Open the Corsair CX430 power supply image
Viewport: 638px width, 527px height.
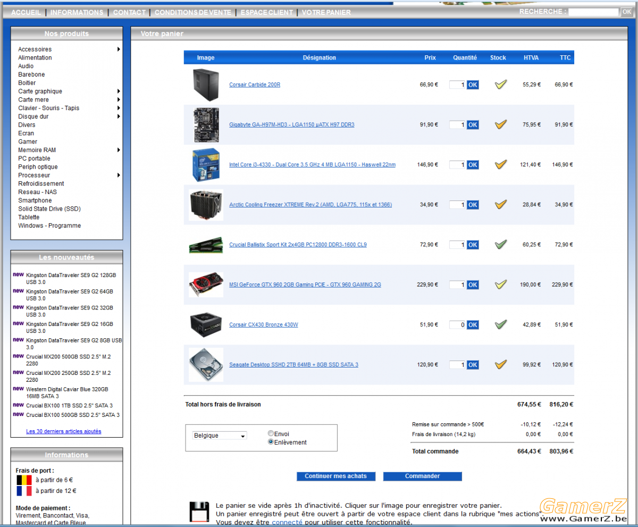click(x=206, y=324)
